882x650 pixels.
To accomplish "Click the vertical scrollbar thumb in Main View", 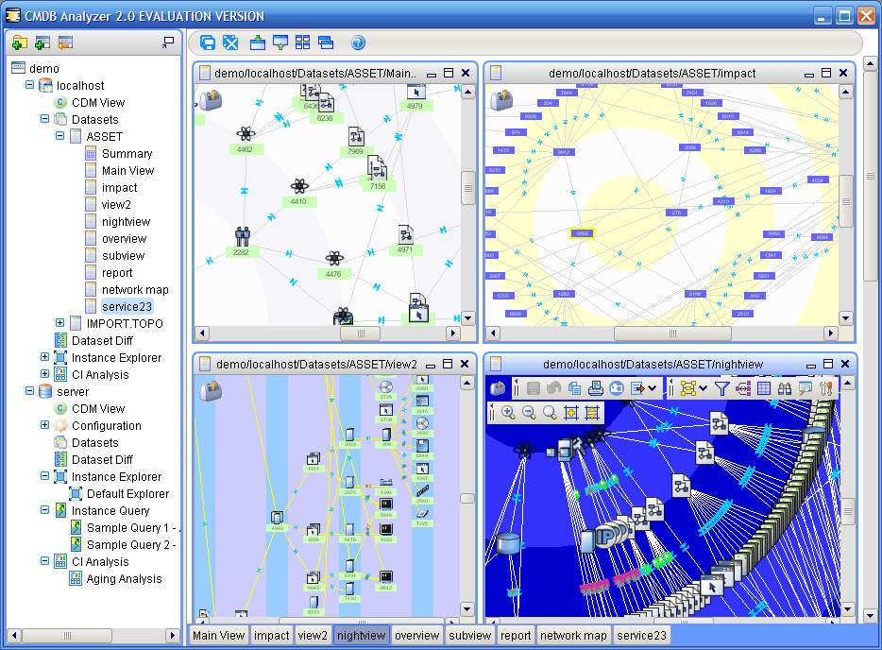I will coord(468,188).
